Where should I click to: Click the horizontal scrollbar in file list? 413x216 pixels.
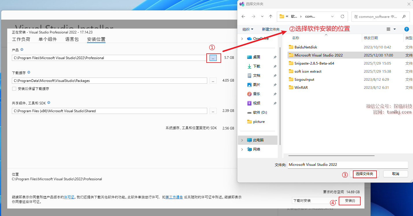(x=332, y=156)
